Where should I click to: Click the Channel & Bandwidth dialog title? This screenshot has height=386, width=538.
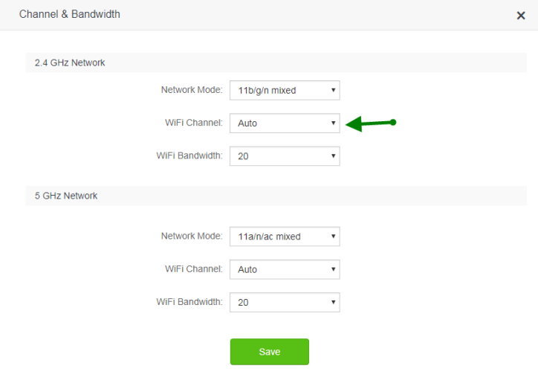point(70,14)
